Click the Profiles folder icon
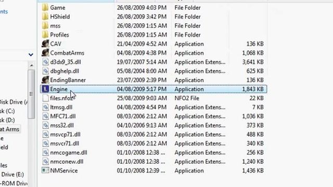 [45, 35]
